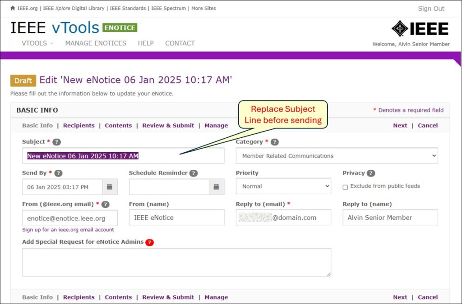462x304 pixels.
Task: Open the Category dropdown
Action: pyautogui.click(x=337, y=156)
